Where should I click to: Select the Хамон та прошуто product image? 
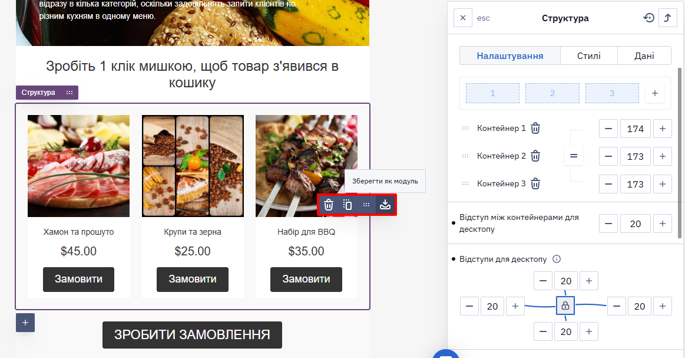coord(79,166)
